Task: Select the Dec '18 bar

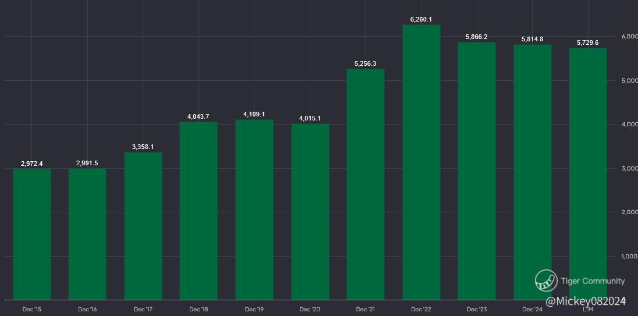Action: click(199, 211)
